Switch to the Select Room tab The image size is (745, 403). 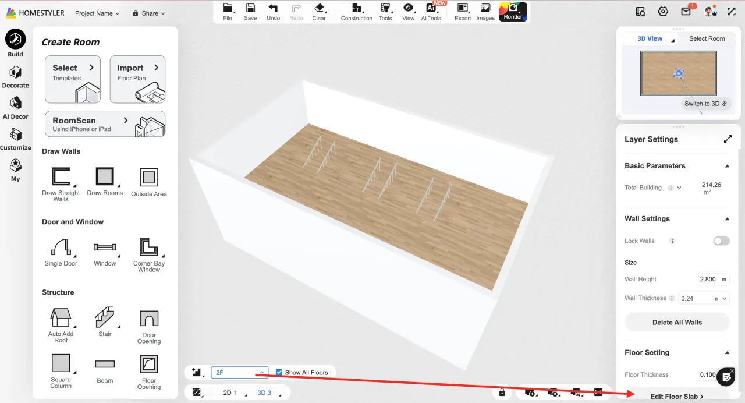[707, 38]
